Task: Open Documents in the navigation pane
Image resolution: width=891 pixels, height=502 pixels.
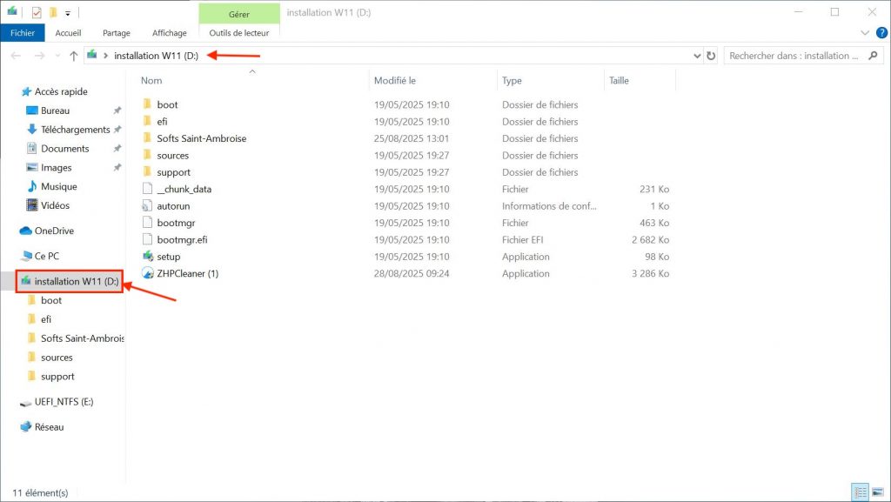Action: click(64, 149)
